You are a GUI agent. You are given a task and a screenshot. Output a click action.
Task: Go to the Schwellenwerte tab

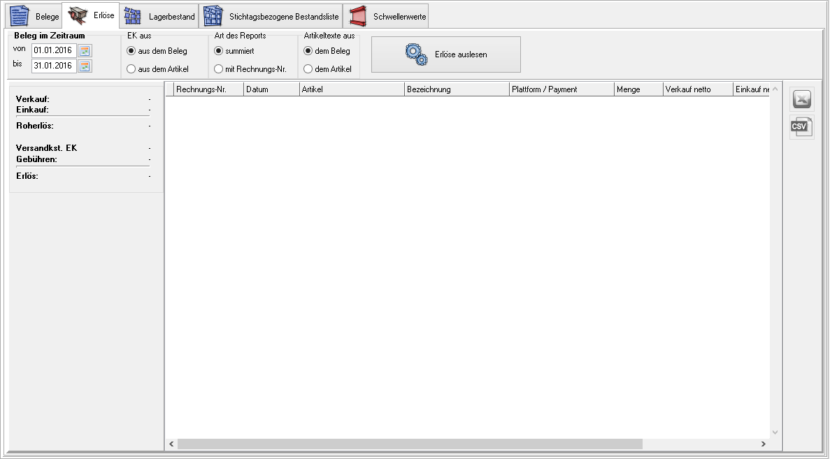click(387, 16)
